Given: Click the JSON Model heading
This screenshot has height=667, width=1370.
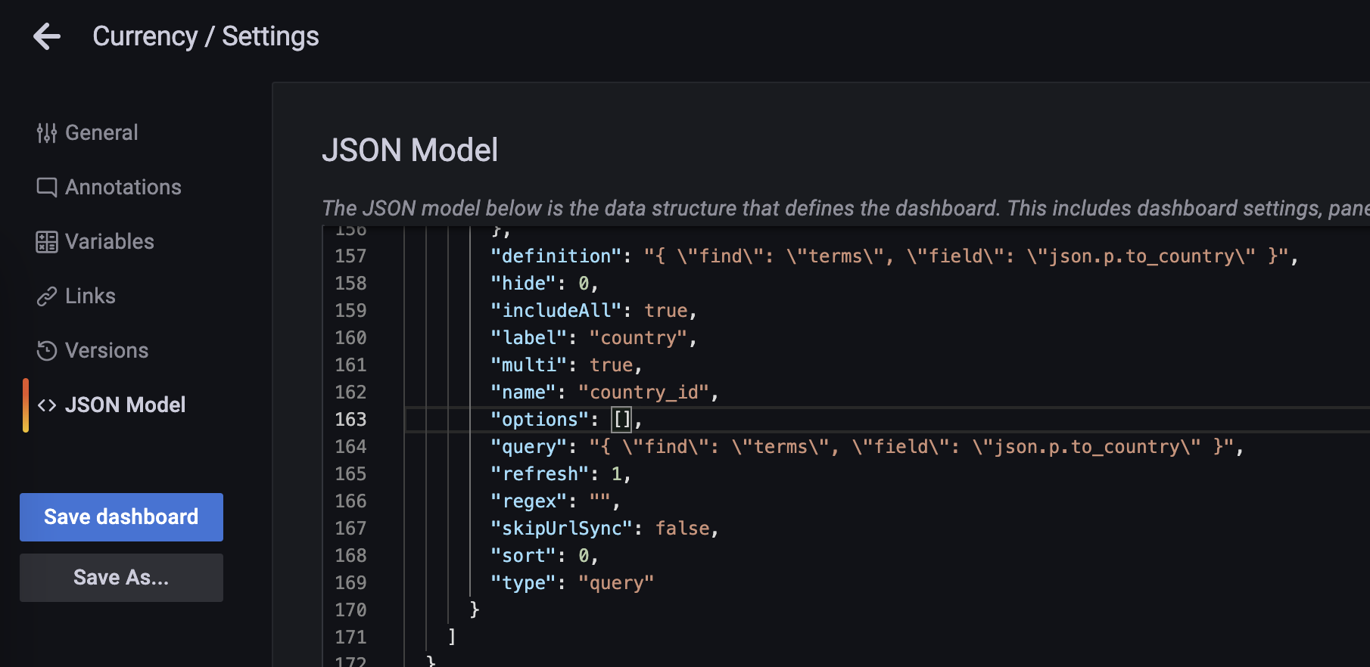Looking at the screenshot, I should pos(410,150).
